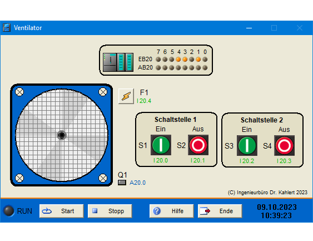This screenshot has width=313, height=241.
Task: Minimize the Ventilator window
Action: click(x=249, y=28)
